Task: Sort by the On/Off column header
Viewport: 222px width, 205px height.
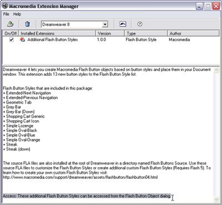Action: tap(11, 33)
